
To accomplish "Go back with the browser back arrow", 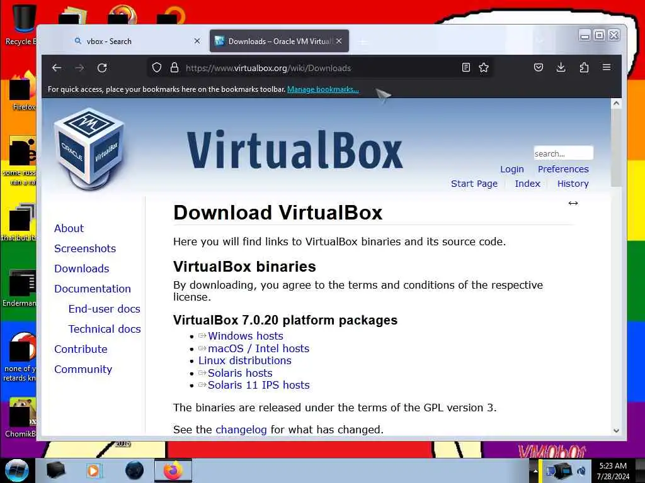I will tap(57, 68).
